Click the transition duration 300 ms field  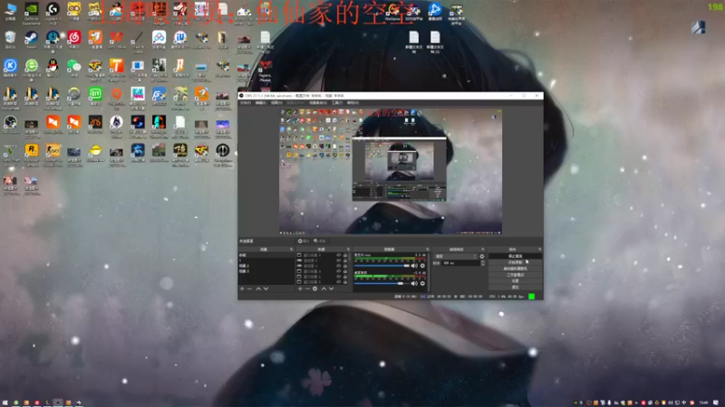point(461,263)
